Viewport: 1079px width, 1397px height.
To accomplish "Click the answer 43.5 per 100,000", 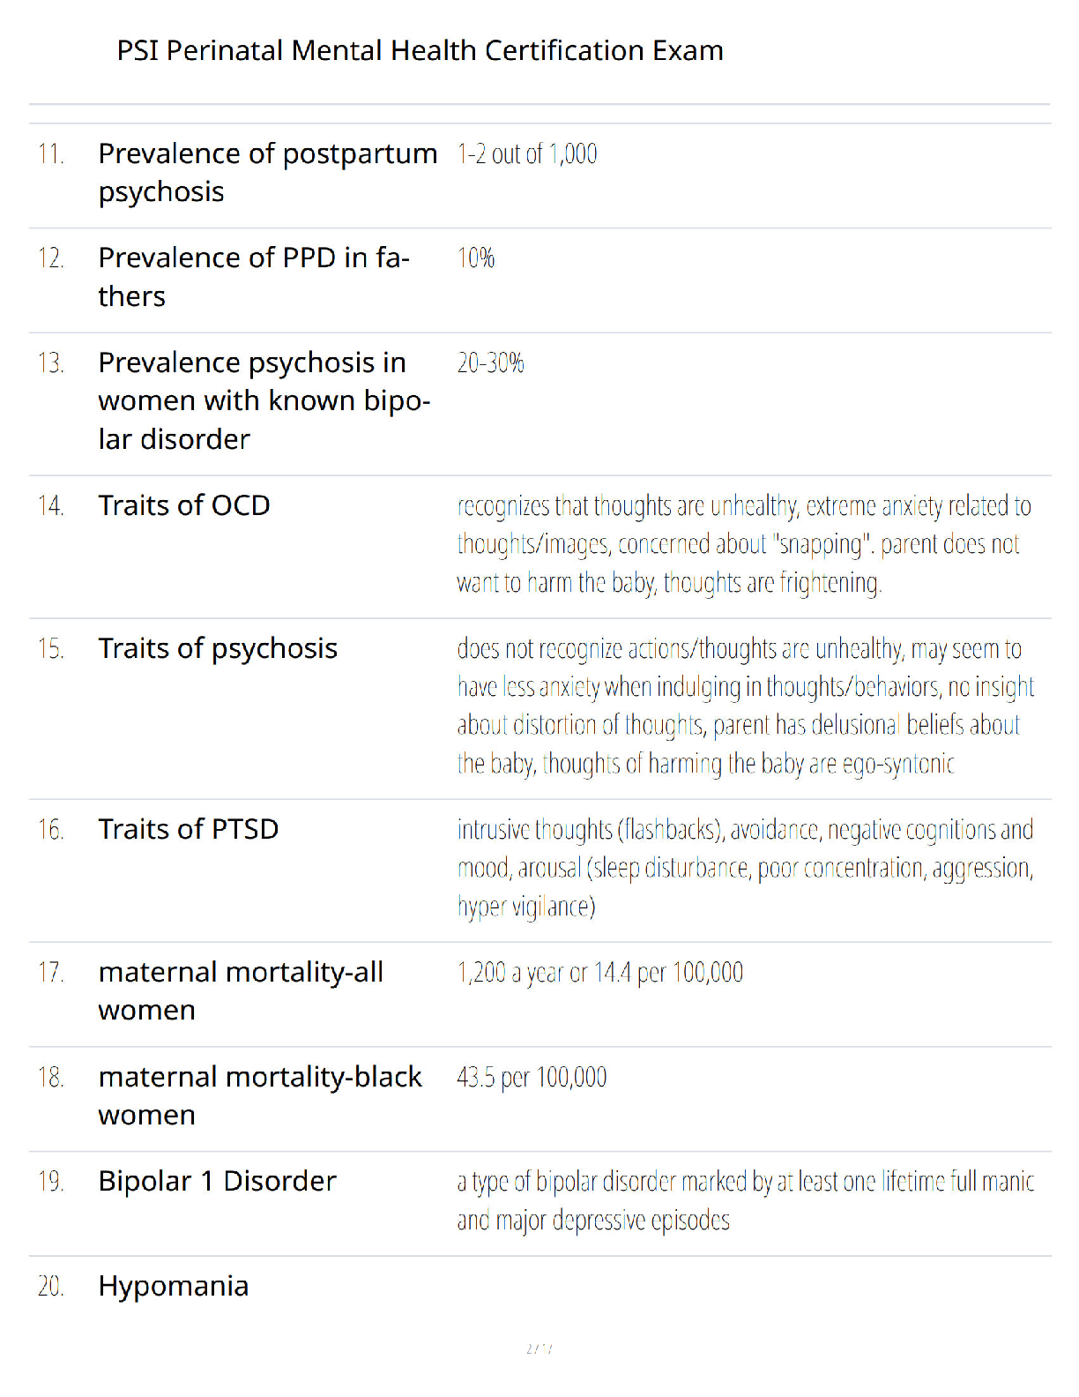I will coord(532,1078).
